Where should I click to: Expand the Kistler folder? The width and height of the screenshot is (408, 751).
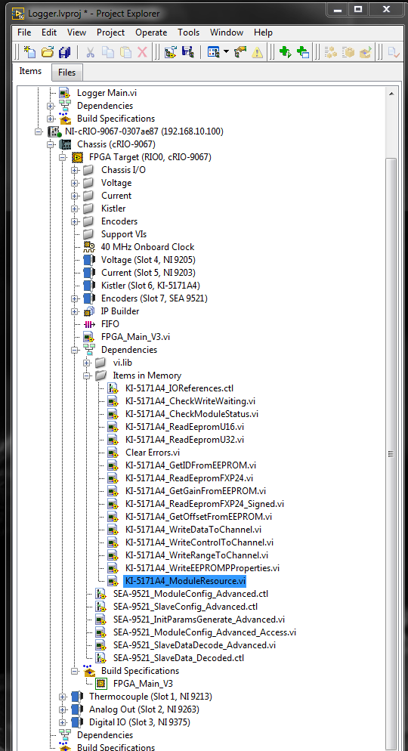75,209
